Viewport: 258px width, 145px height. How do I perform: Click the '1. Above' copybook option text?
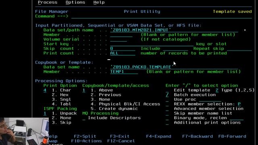[x=102, y=90]
